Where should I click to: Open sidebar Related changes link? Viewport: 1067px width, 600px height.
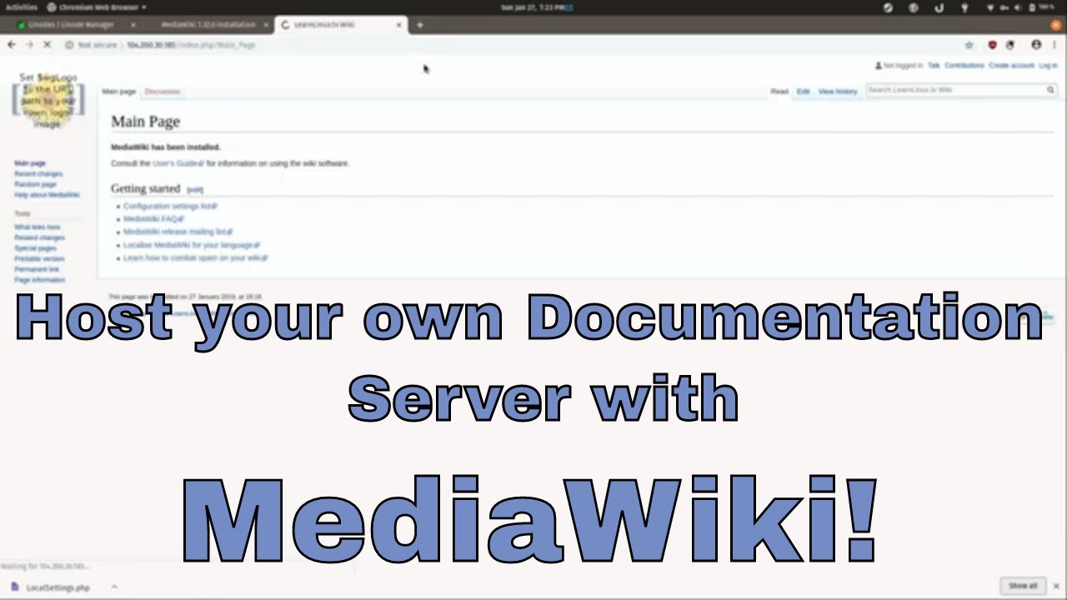pos(39,237)
